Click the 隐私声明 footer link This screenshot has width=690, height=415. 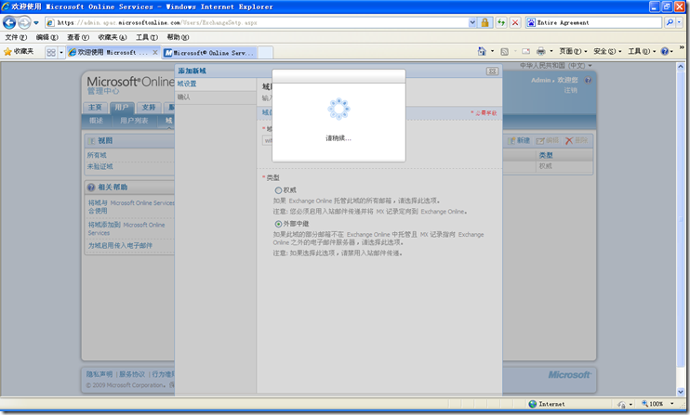point(99,374)
